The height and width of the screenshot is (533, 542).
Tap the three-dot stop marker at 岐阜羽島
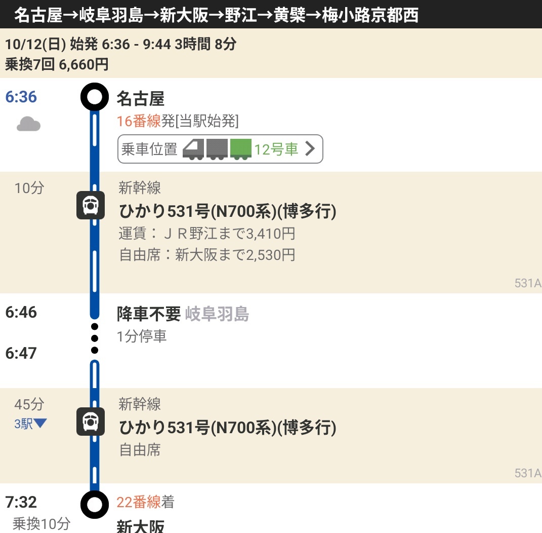(95, 337)
